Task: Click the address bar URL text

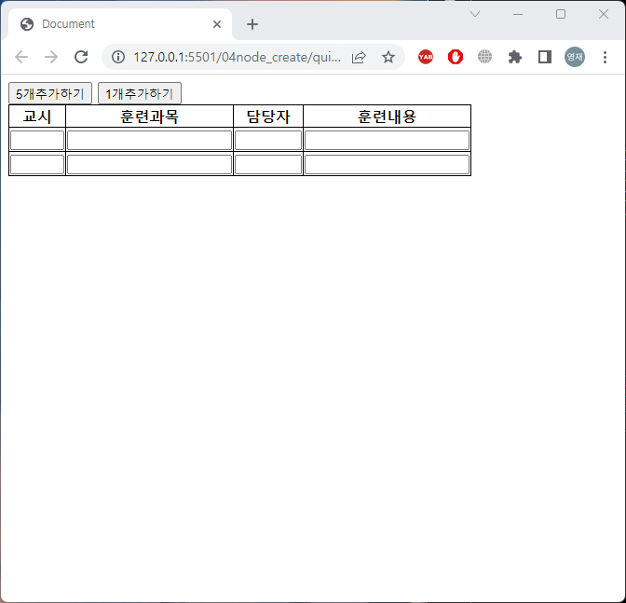Action: 238,57
